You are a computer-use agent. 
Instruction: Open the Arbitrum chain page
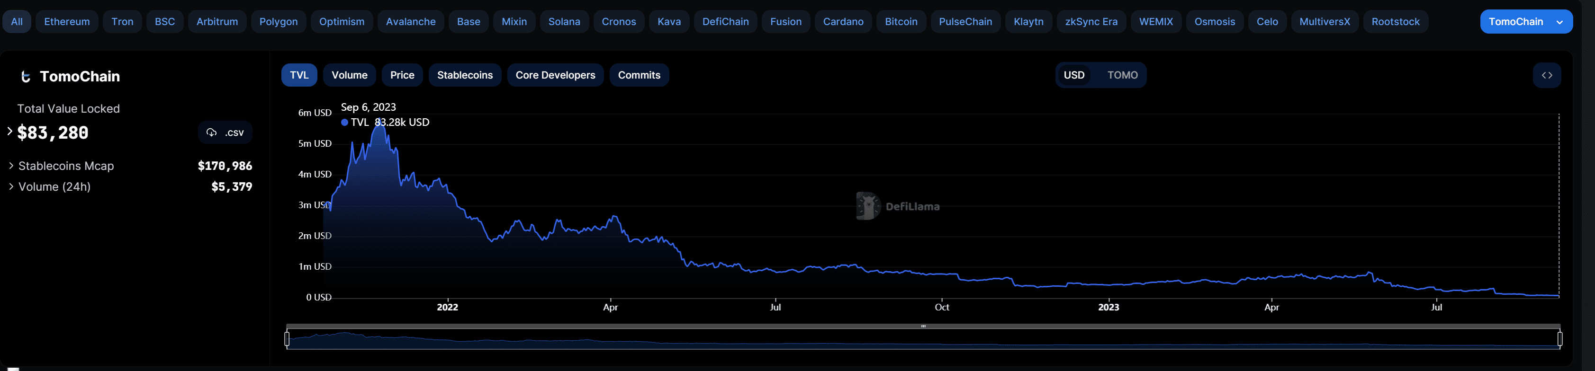pyautogui.click(x=216, y=22)
